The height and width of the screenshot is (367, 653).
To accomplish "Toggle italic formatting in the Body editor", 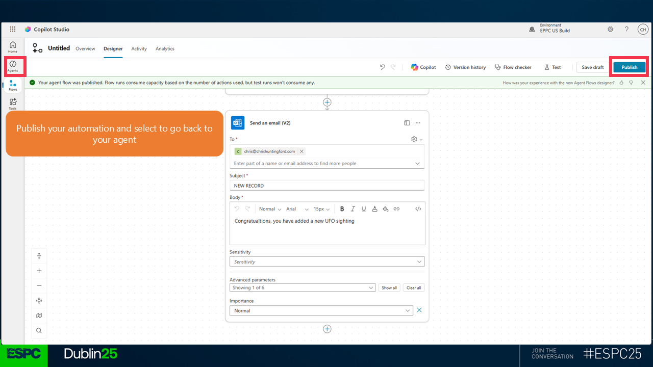I will (x=353, y=209).
